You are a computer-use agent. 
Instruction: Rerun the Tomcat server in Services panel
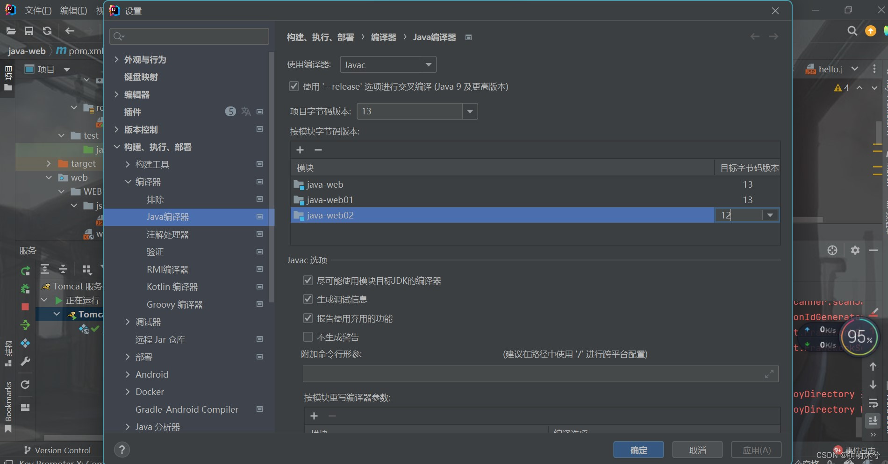[25, 270]
